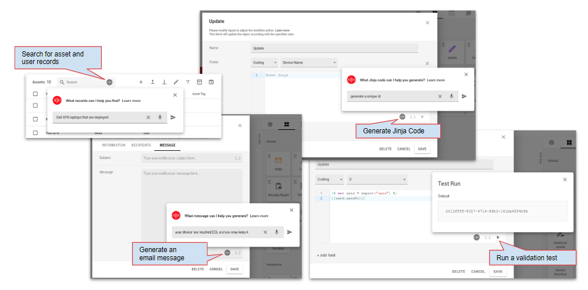
Task: Click play icon to run validation test
Action: 498,237
